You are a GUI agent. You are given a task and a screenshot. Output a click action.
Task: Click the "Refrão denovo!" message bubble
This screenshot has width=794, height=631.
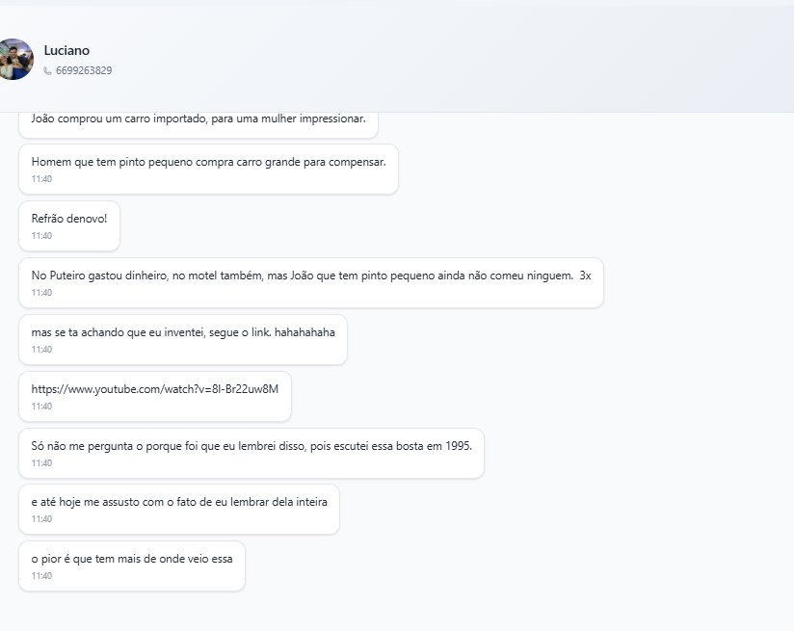tap(69, 219)
